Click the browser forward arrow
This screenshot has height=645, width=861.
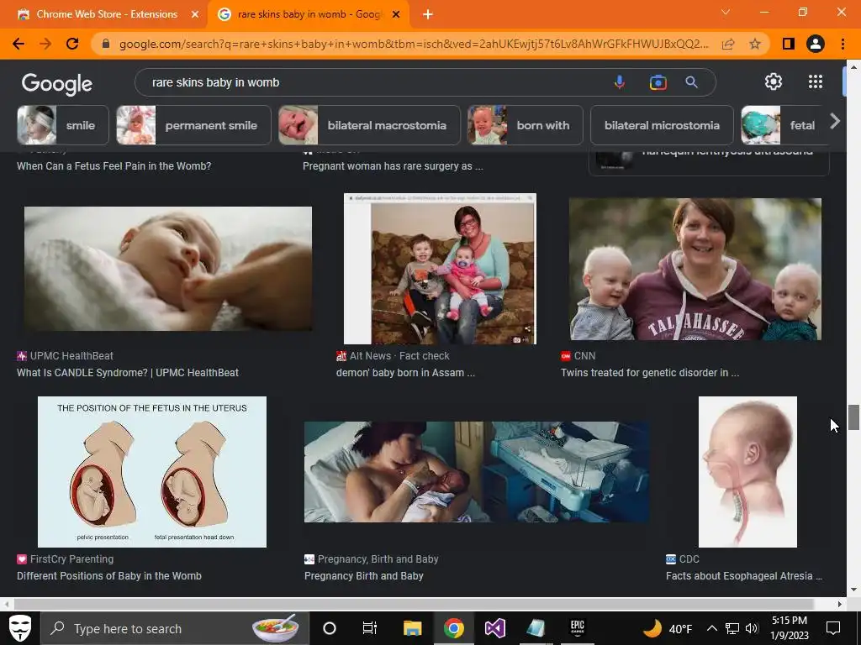45,44
